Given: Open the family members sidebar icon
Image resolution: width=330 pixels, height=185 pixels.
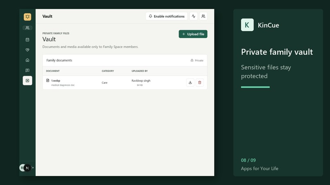Looking at the screenshot, I should coord(27,28).
